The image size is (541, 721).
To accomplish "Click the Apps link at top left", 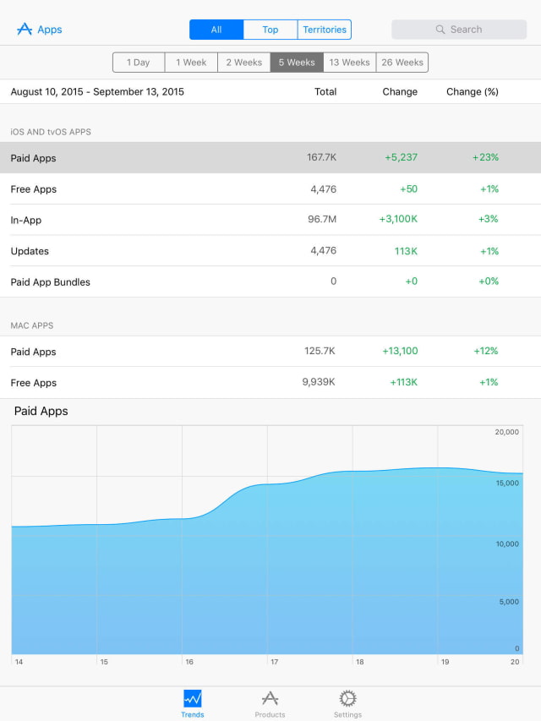I will pos(50,30).
